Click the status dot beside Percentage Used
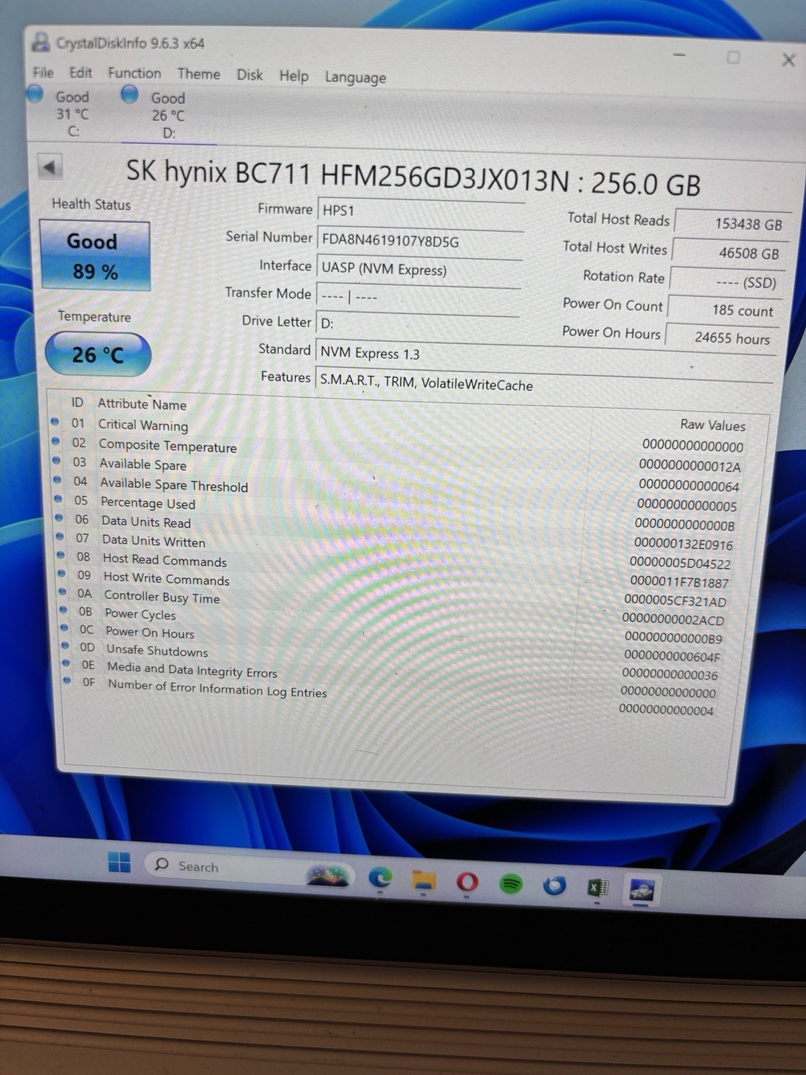This screenshot has width=806, height=1075. pos(58,499)
